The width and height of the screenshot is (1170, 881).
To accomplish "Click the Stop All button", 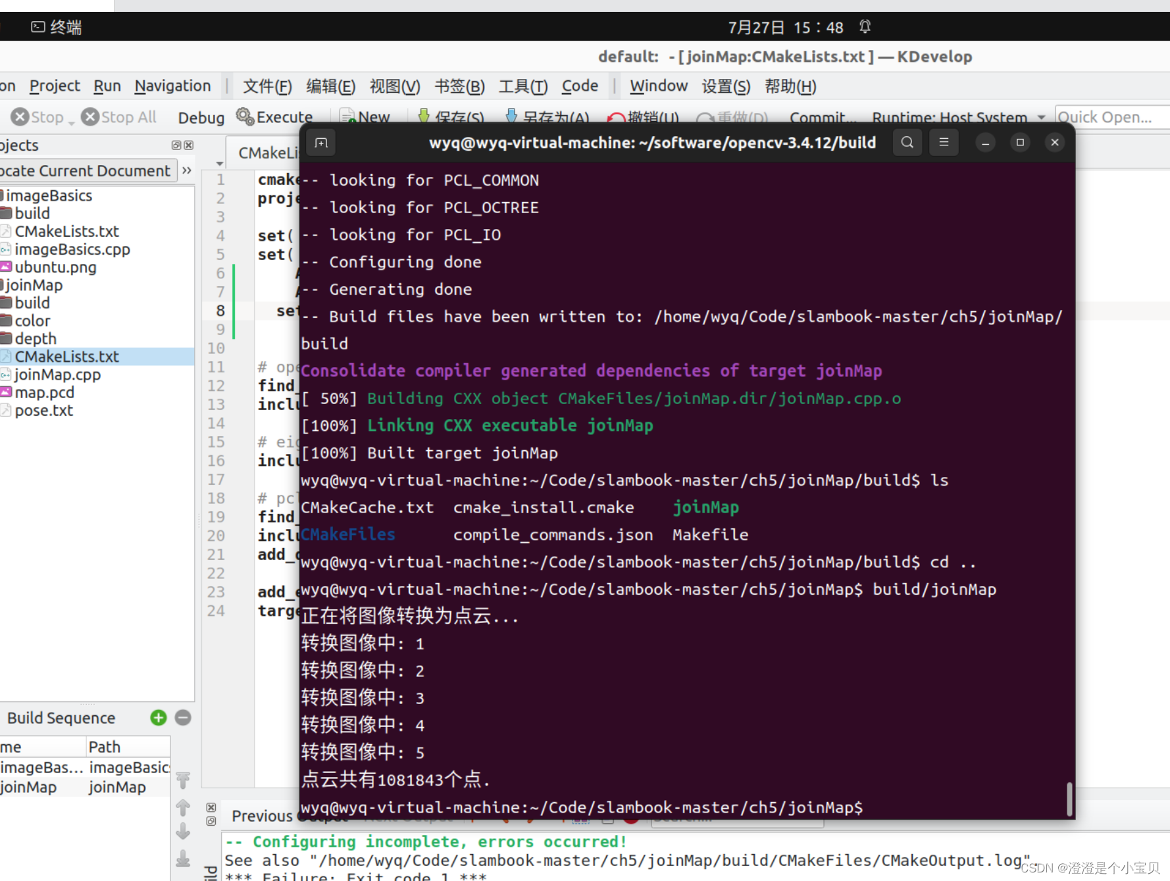I will [x=119, y=117].
